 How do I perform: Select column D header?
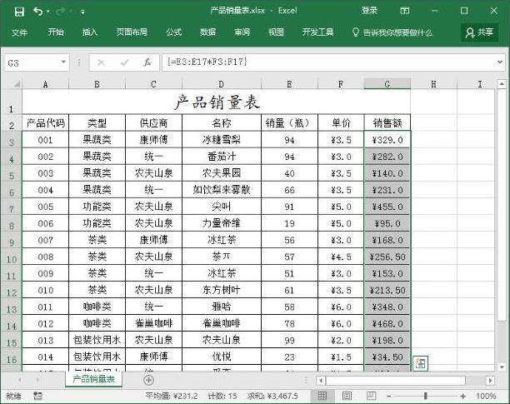point(222,84)
